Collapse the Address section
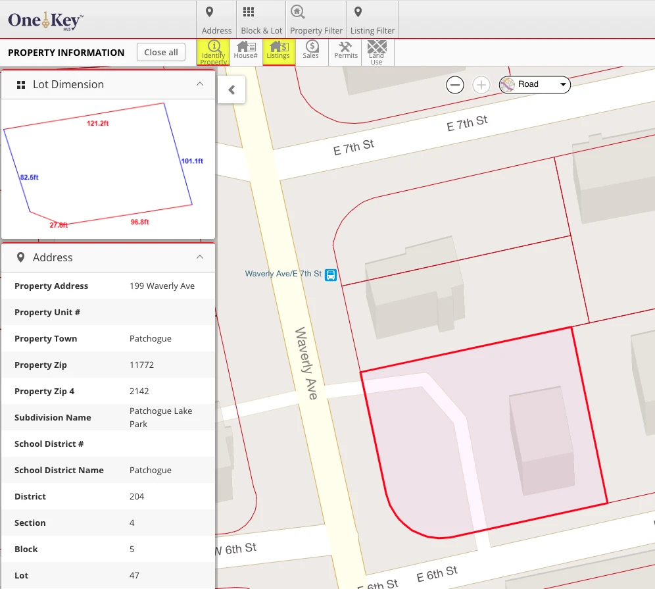Viewport: 655px width, 589px height. click(x=200, y=257)
